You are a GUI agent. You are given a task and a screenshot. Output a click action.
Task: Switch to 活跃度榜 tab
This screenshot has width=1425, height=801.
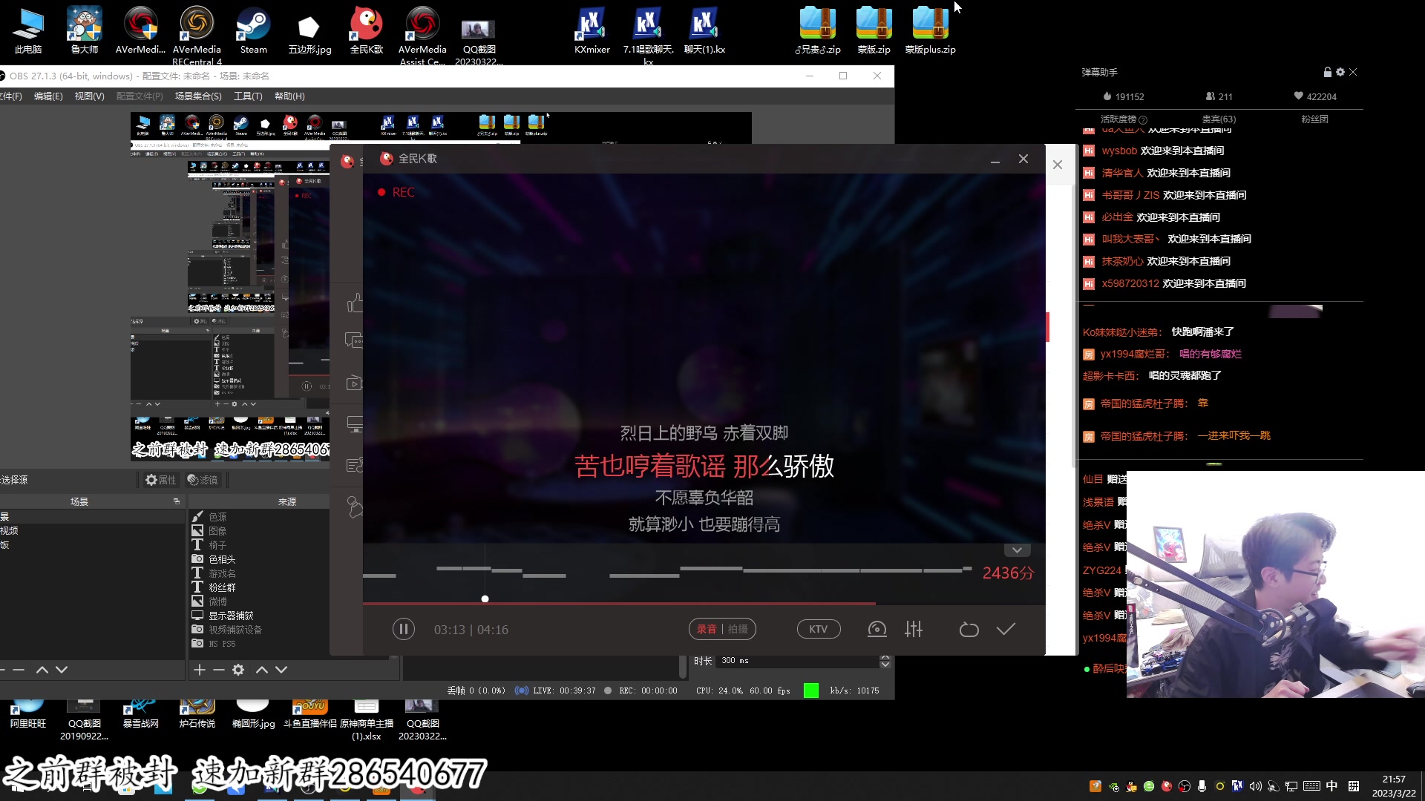point(1118,119)
